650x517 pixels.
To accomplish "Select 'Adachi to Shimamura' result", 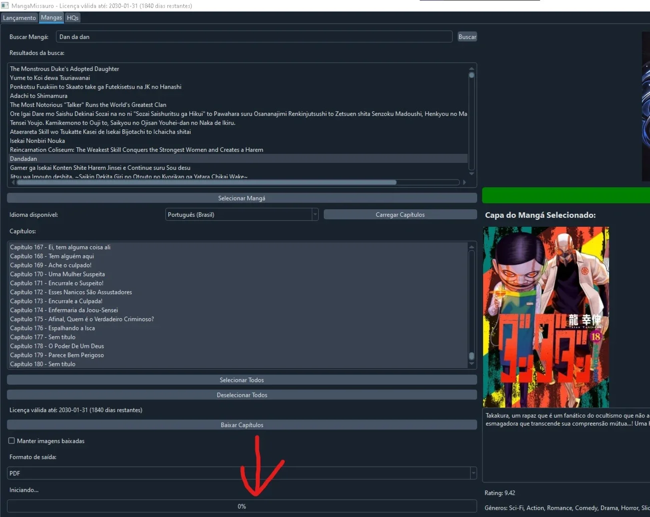I will [238, 96].
